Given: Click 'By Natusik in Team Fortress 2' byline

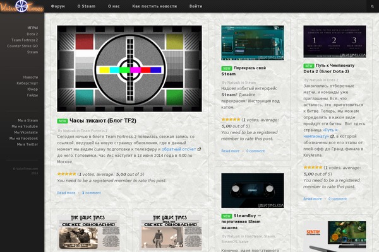Looking at the screenshot, I should [83, 130].
